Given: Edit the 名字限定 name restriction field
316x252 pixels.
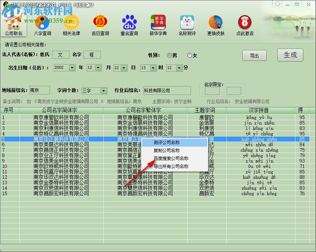Looking at the screenshot, I should coord(212,91).
